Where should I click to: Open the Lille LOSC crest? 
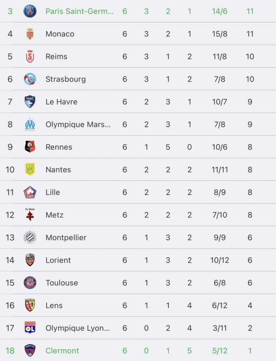pyautogui.click(x=30, y=192)
